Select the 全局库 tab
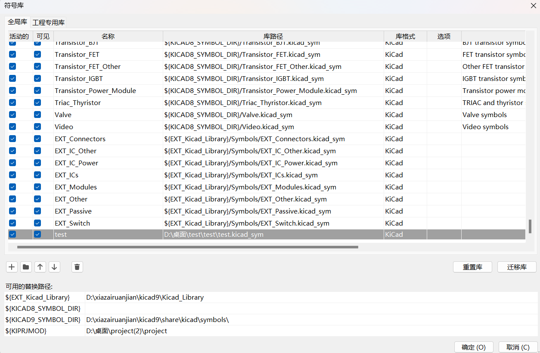 coord(17,22)
